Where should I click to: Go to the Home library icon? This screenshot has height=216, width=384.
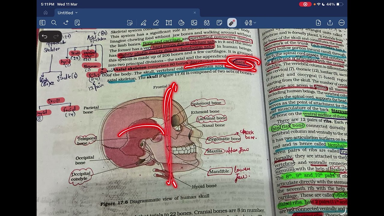click(46, 13)
